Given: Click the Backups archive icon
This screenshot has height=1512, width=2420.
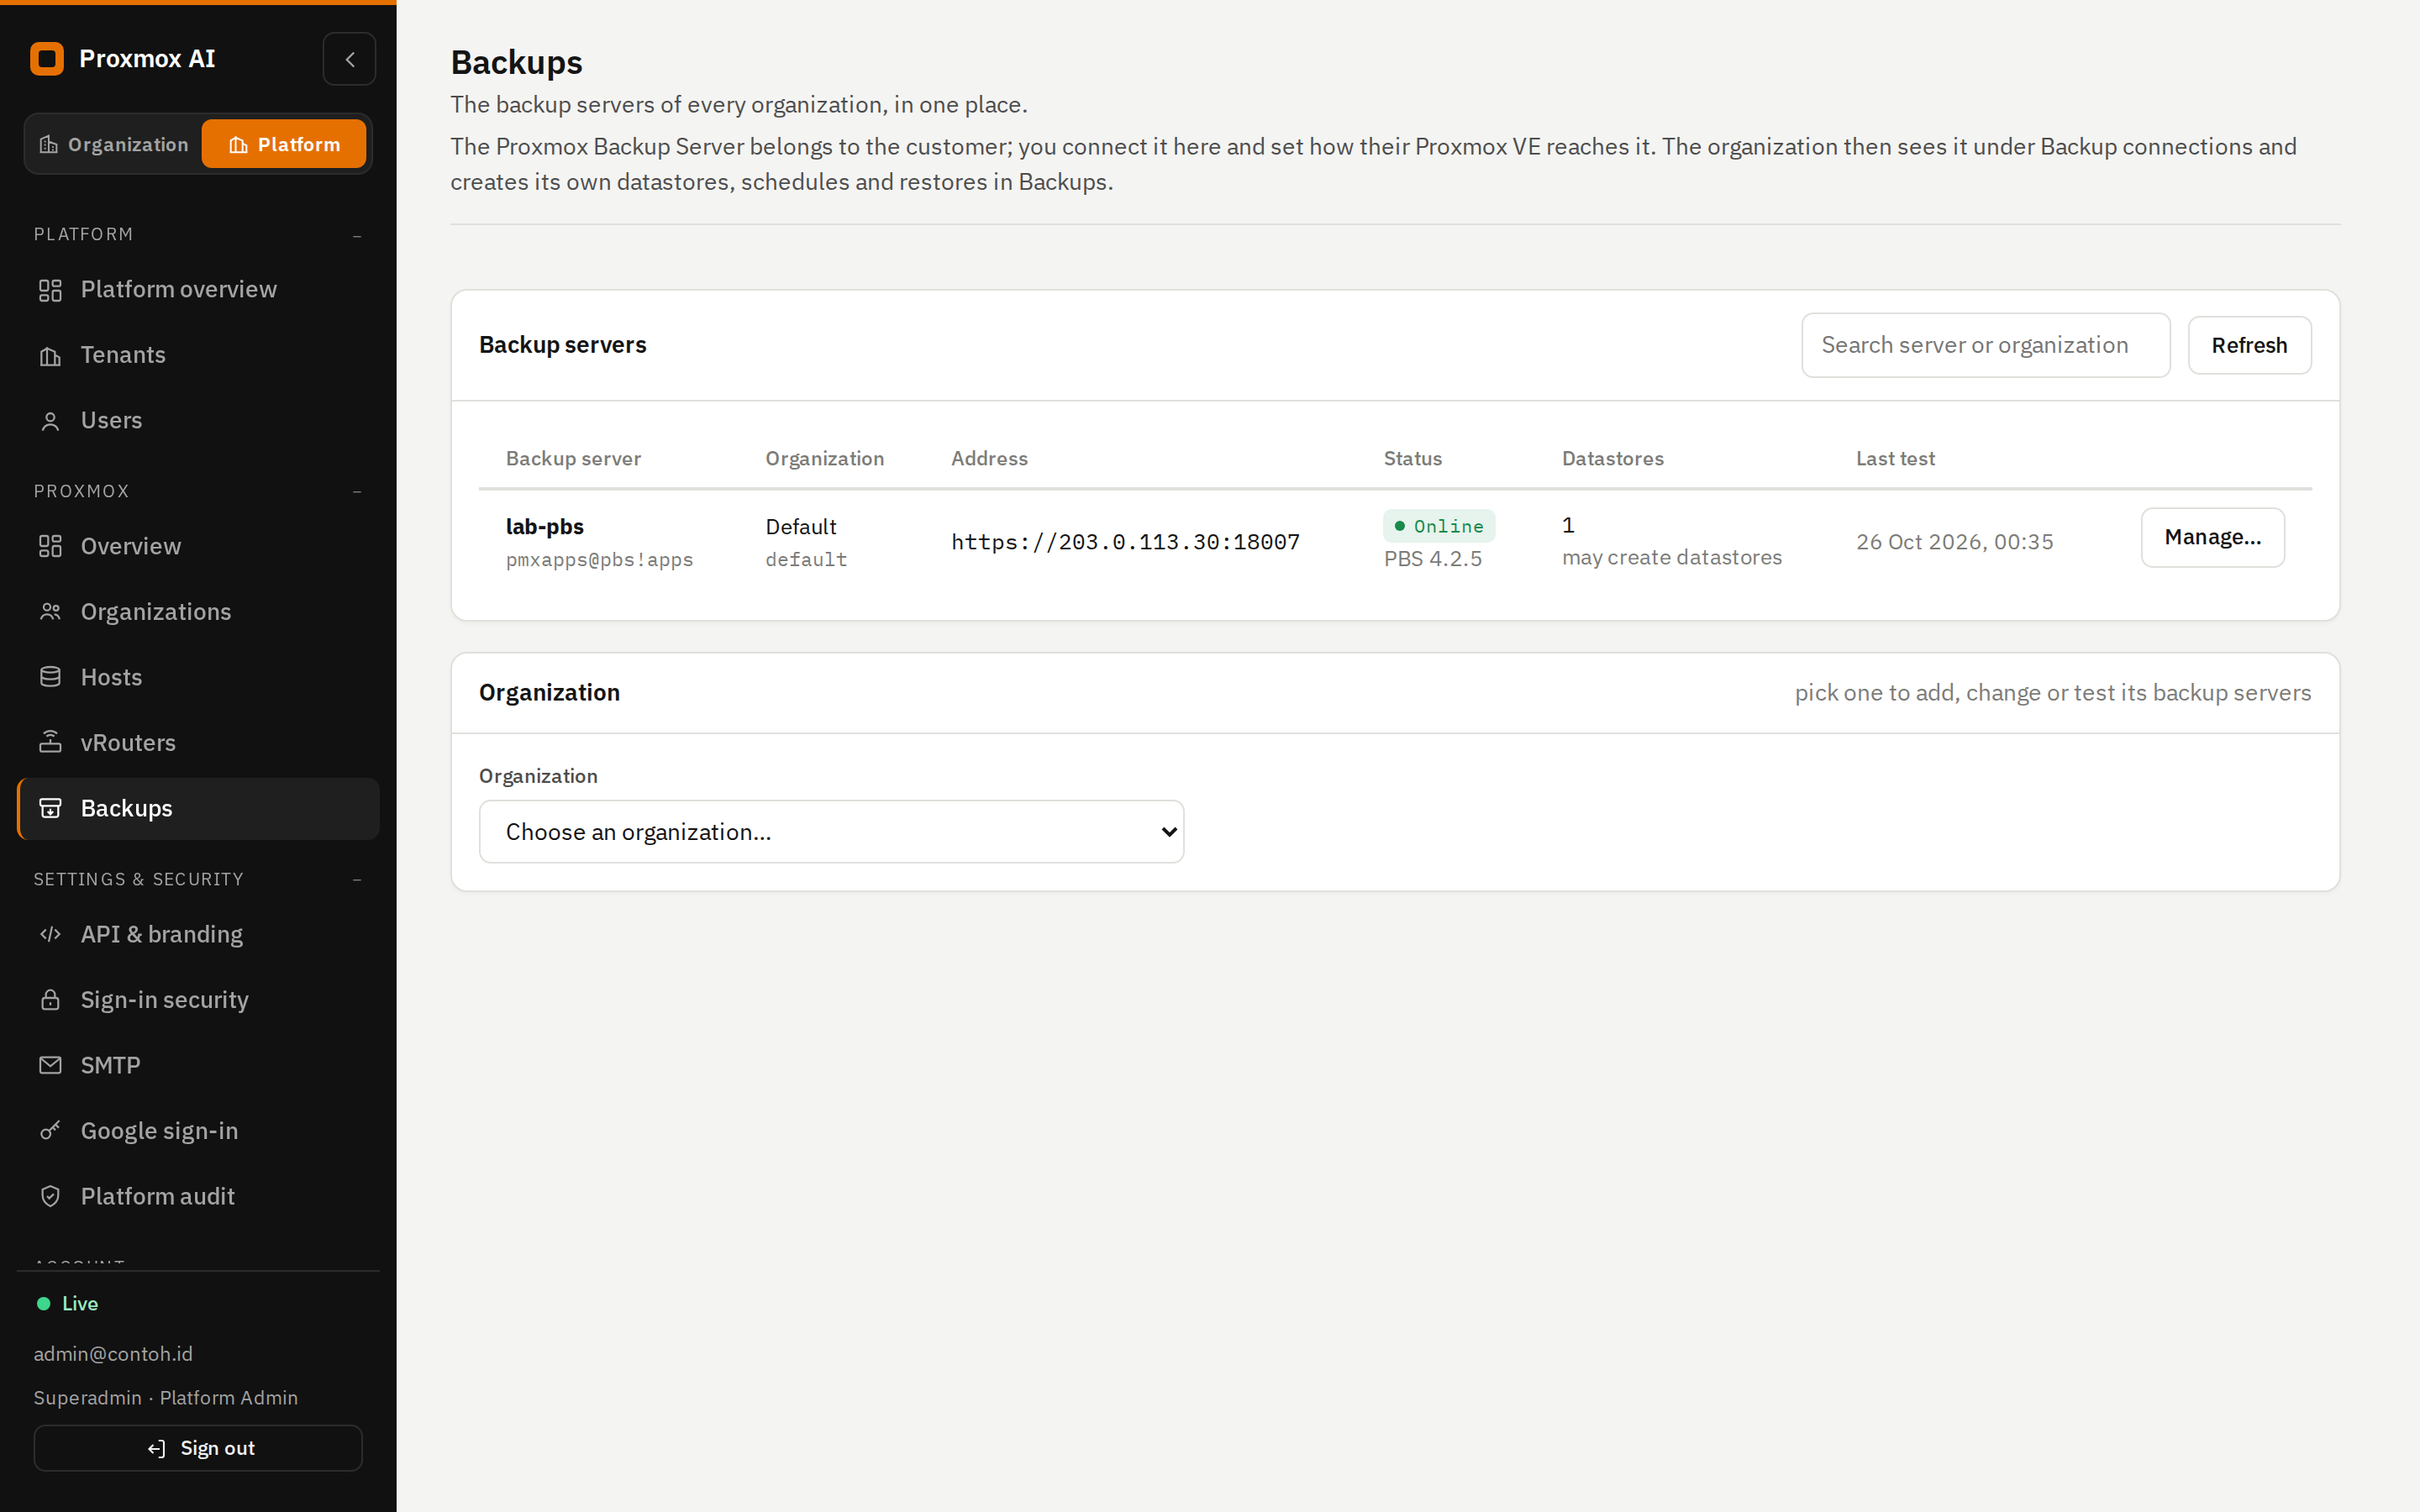Looking at the screenshot, I should pyautogui.click(x=50, y=808).
